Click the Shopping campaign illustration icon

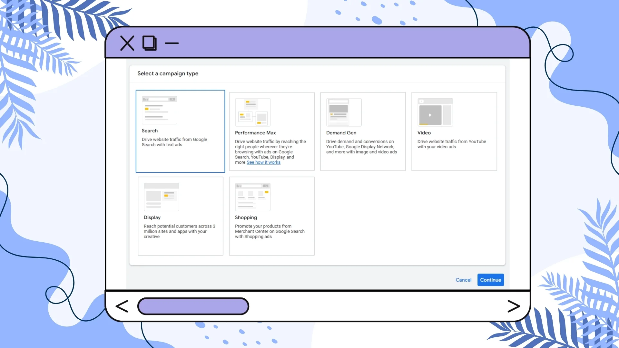tap(252, 197)
